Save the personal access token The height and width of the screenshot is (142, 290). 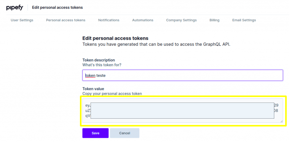coord(95,133)
